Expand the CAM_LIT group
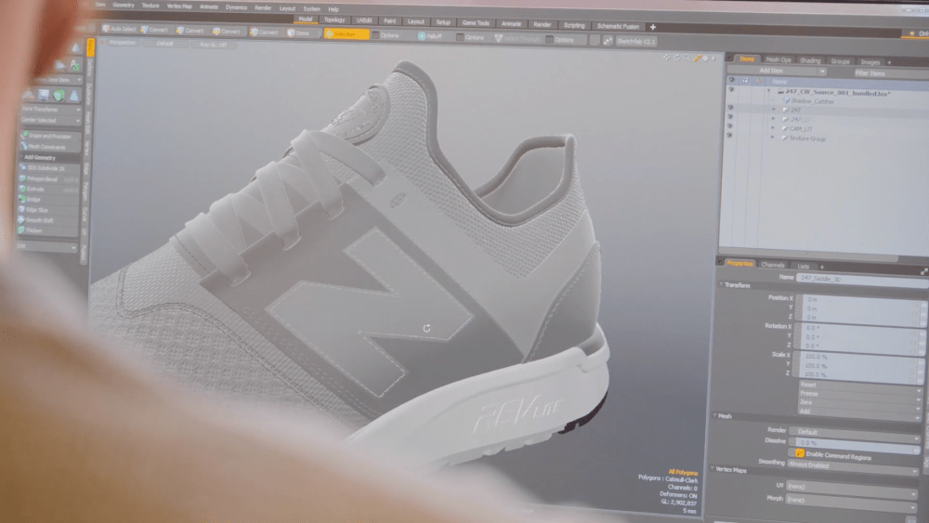The image size is (929, 523). click(773, 128)
